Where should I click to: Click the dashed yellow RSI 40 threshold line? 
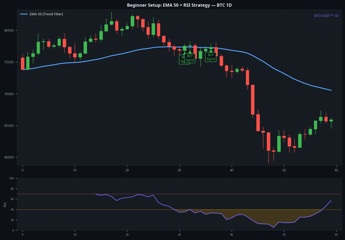(x=179, y=209)
